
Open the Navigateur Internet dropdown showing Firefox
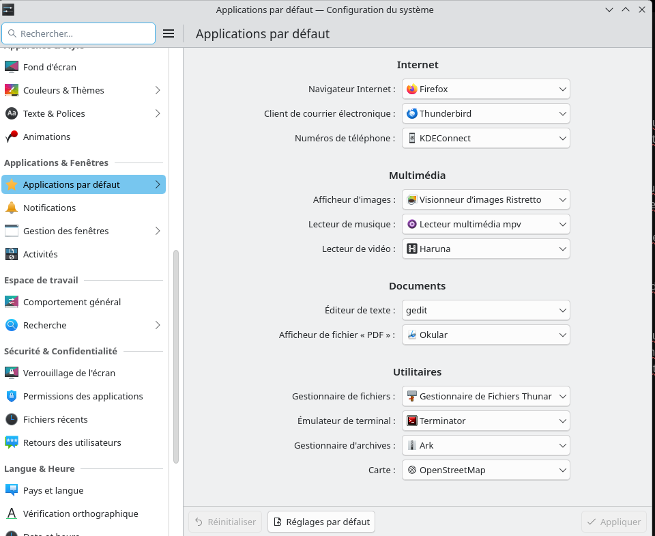(x=486, y=89)
